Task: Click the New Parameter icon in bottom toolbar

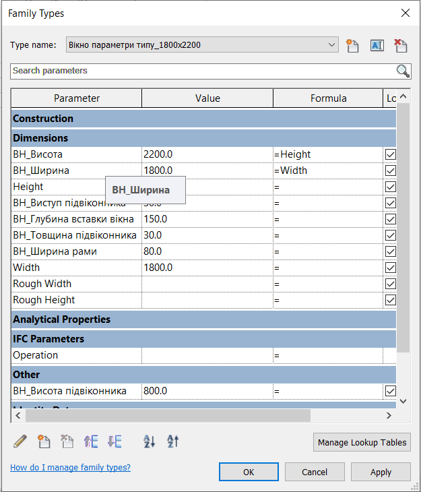Action: (44, 441)
